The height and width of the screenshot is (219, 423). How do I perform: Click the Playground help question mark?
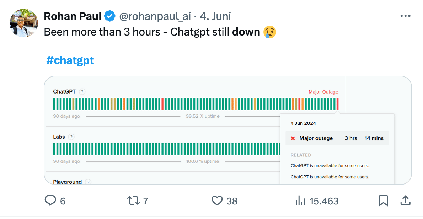[89, 182]
